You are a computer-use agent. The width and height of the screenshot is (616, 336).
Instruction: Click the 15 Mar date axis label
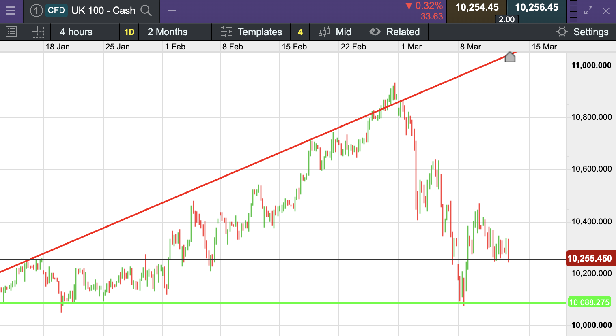544,47
